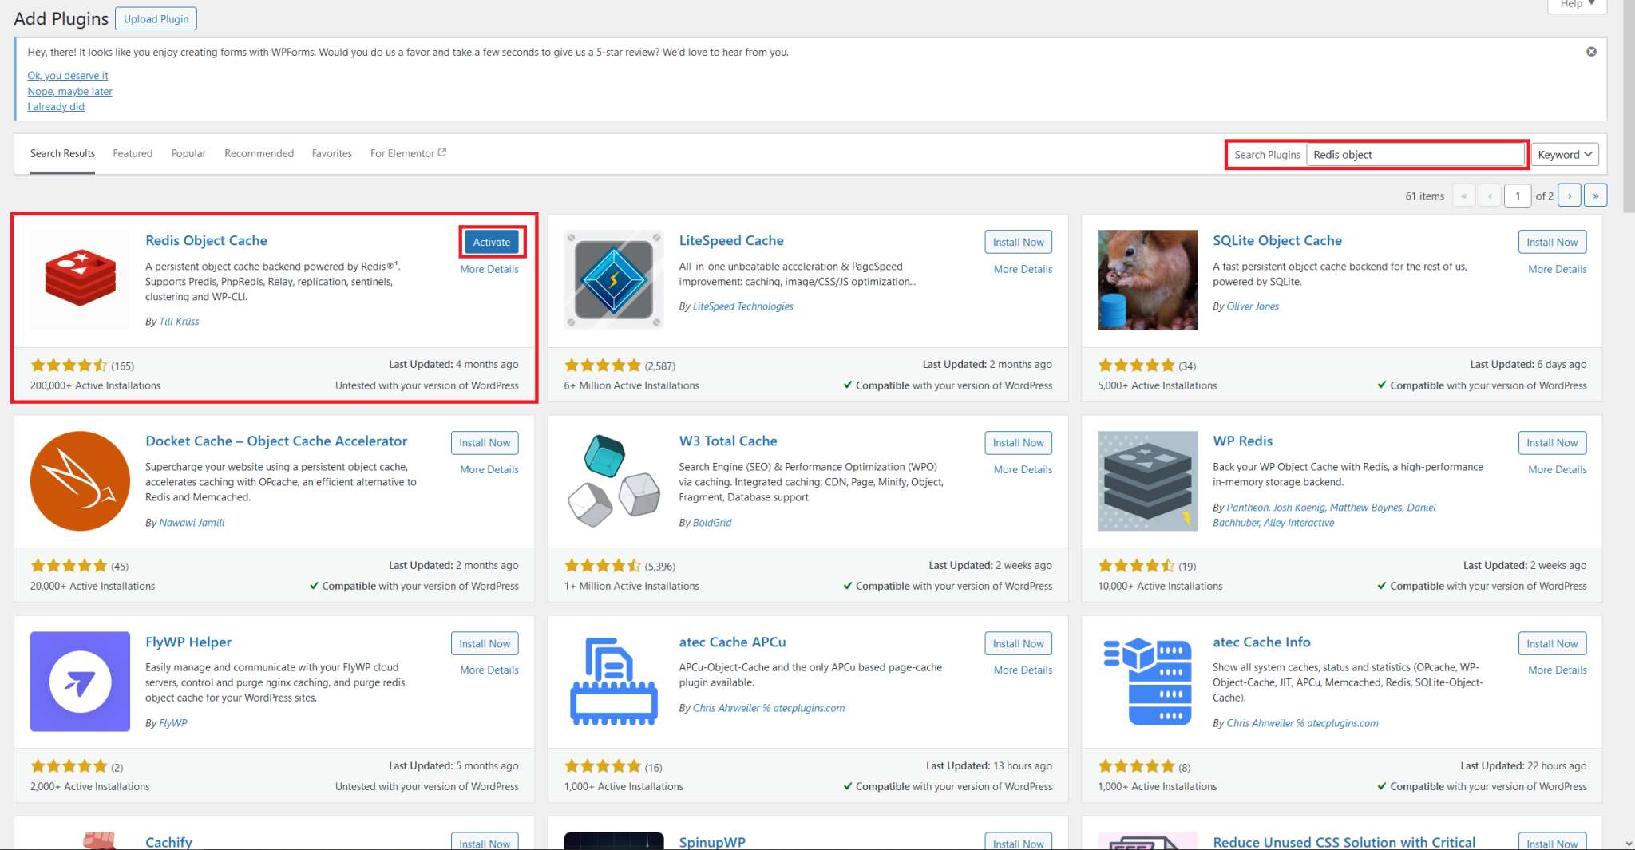Click the Redis Object Cache plugin icon
Viewport: 1635px width, 850px height.
[x=80, y=279]
